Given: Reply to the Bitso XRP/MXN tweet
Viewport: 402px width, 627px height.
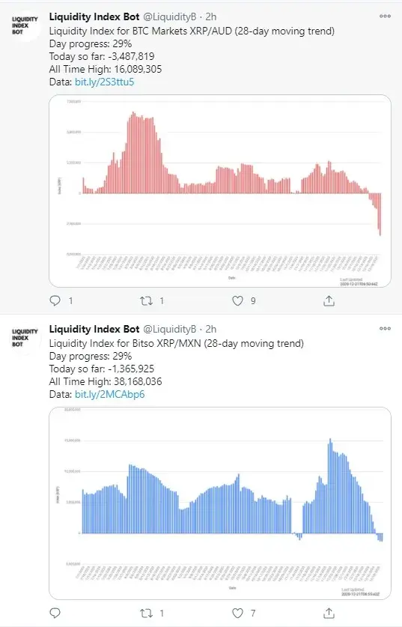Looking at the screenshot, I should (55, 613).
